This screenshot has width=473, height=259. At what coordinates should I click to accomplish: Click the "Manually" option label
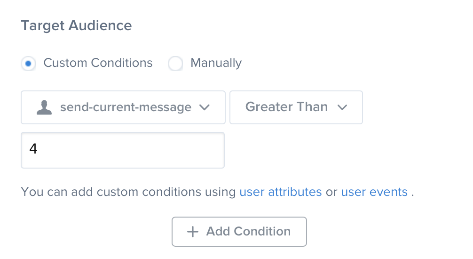point(216,63)
